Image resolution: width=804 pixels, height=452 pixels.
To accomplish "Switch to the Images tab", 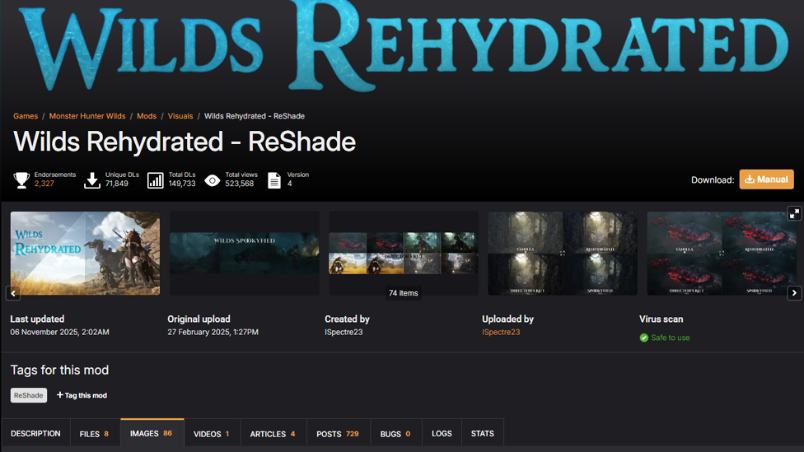I will (x=152, y=434).
